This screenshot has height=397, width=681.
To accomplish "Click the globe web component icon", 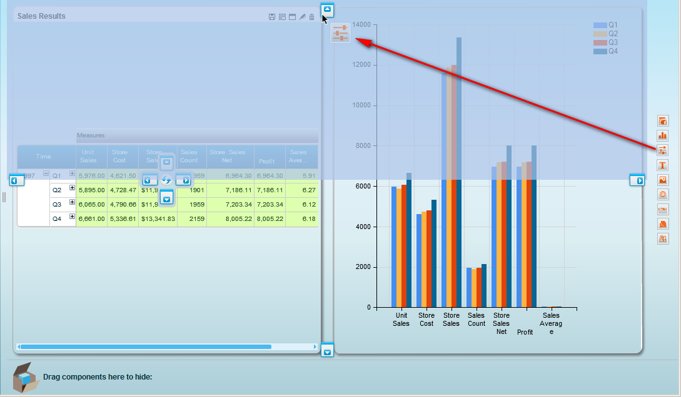I will (x=663, y=195).
